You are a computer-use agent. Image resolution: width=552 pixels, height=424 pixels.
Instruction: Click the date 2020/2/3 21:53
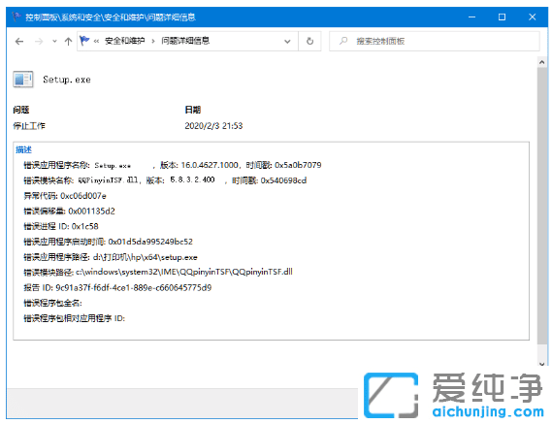tap(213, 126)
